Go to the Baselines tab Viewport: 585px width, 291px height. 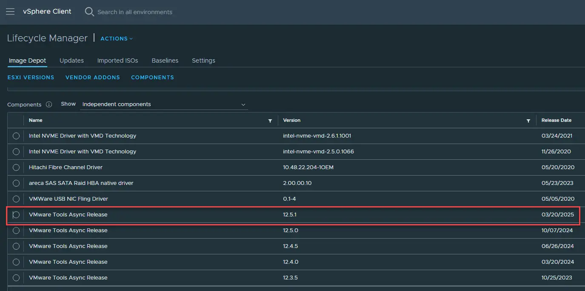165,61
